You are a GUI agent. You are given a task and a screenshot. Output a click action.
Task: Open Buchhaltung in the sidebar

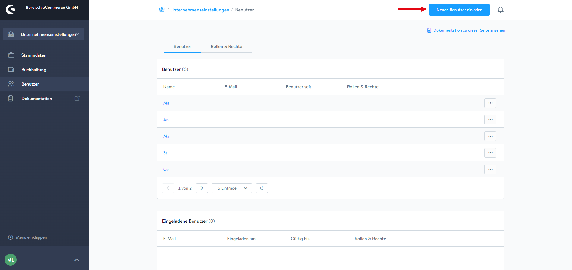pos(34,70)
